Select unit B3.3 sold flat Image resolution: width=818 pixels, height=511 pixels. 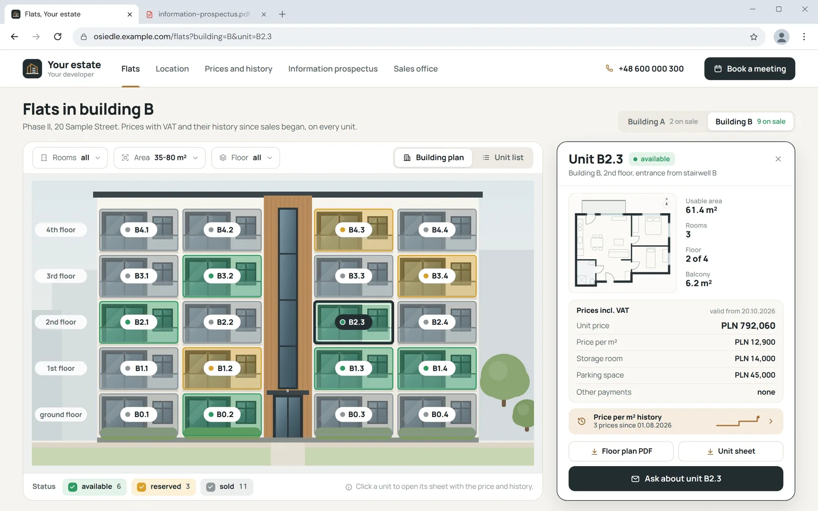(x=353, y=276)
